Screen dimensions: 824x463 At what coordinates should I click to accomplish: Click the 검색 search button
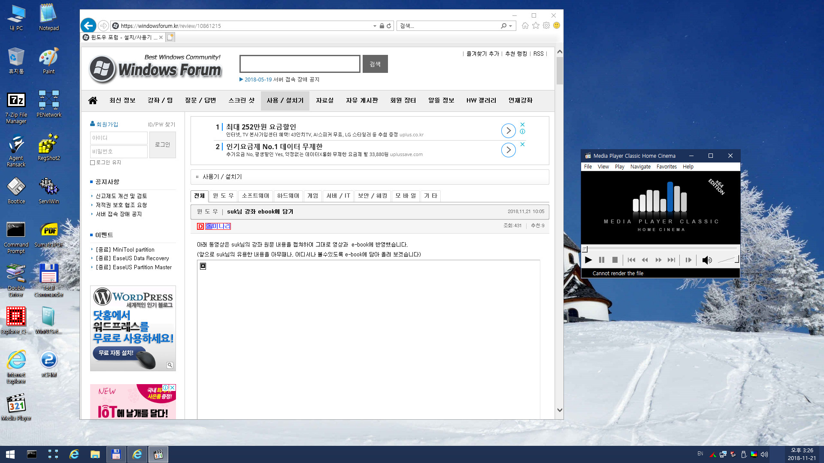[375, 64]
